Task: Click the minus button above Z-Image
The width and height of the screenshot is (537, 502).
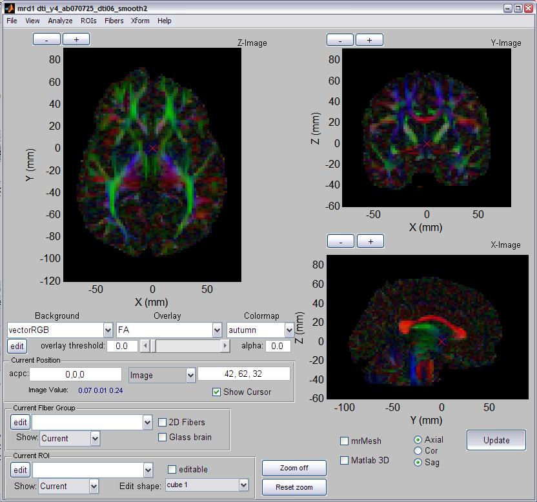Action: (47, 39)
